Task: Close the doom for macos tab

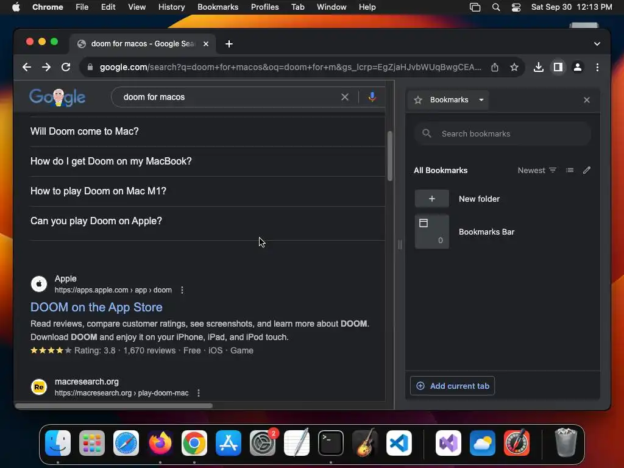Action: [206, 44]
